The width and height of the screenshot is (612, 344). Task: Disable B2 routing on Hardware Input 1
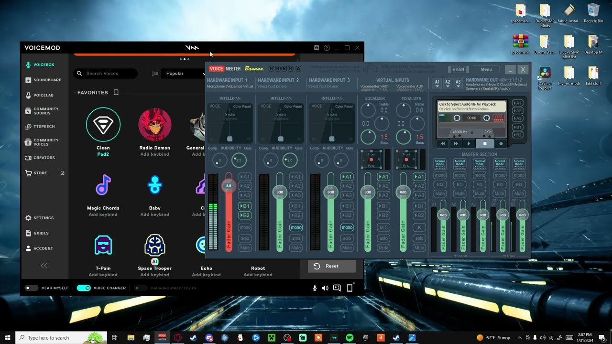245,215
